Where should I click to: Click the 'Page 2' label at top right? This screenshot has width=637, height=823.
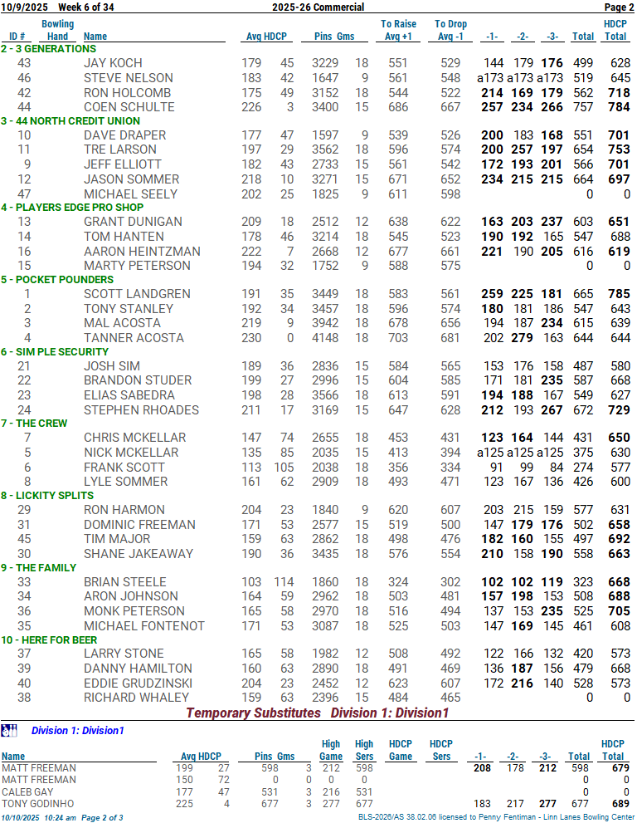618,7
